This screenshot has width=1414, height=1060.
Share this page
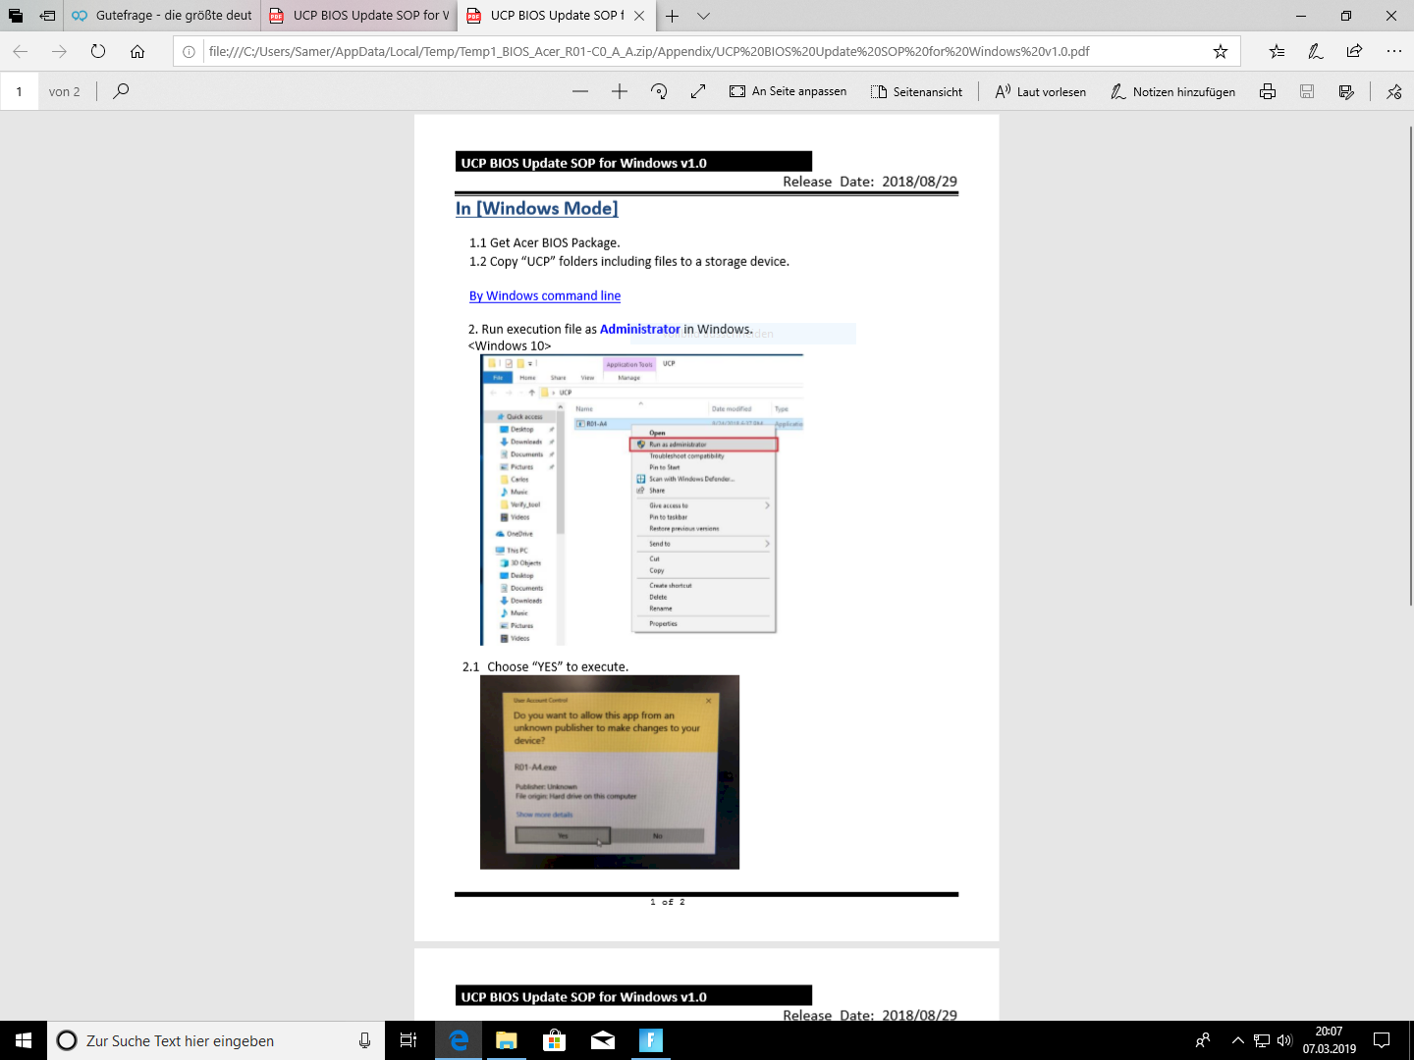pos(1355,51)
